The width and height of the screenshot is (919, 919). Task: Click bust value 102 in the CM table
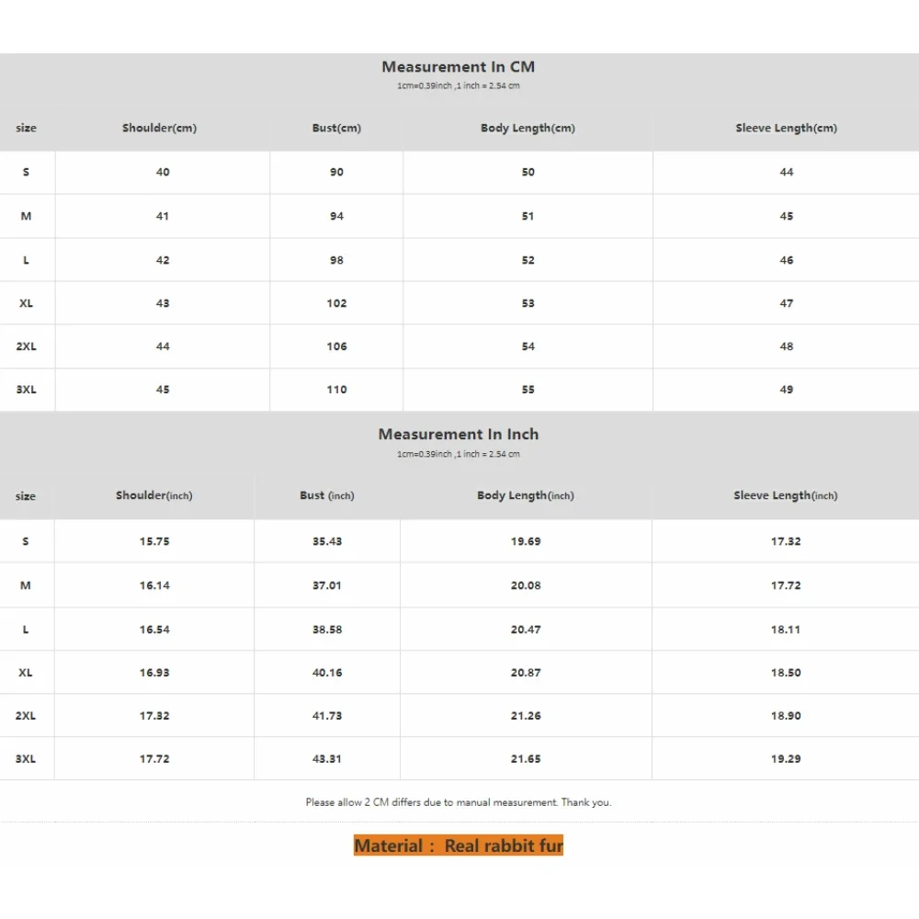[336, 303]
